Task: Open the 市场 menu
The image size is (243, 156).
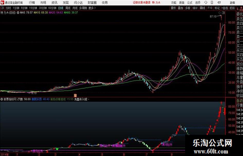Action: point(43,3)
